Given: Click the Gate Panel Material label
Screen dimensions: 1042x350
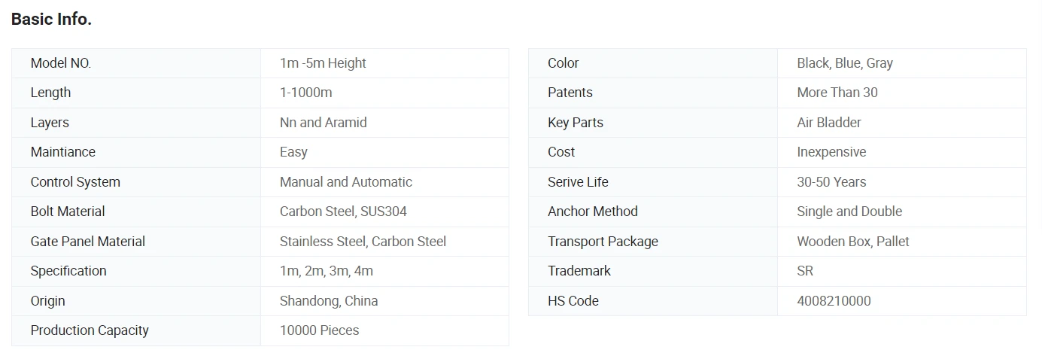Looking at the screenshot, I should (88, 242).
